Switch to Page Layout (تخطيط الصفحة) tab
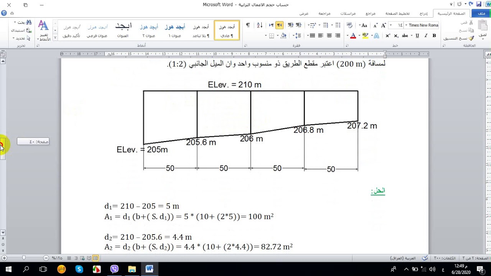 398,13
